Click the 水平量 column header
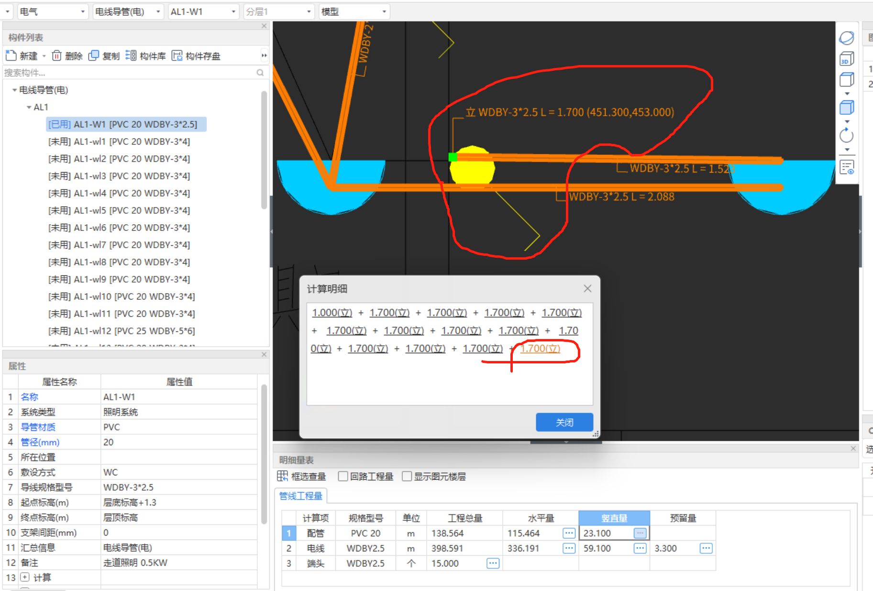Viewport: 873px width, 591px height. 541,518
